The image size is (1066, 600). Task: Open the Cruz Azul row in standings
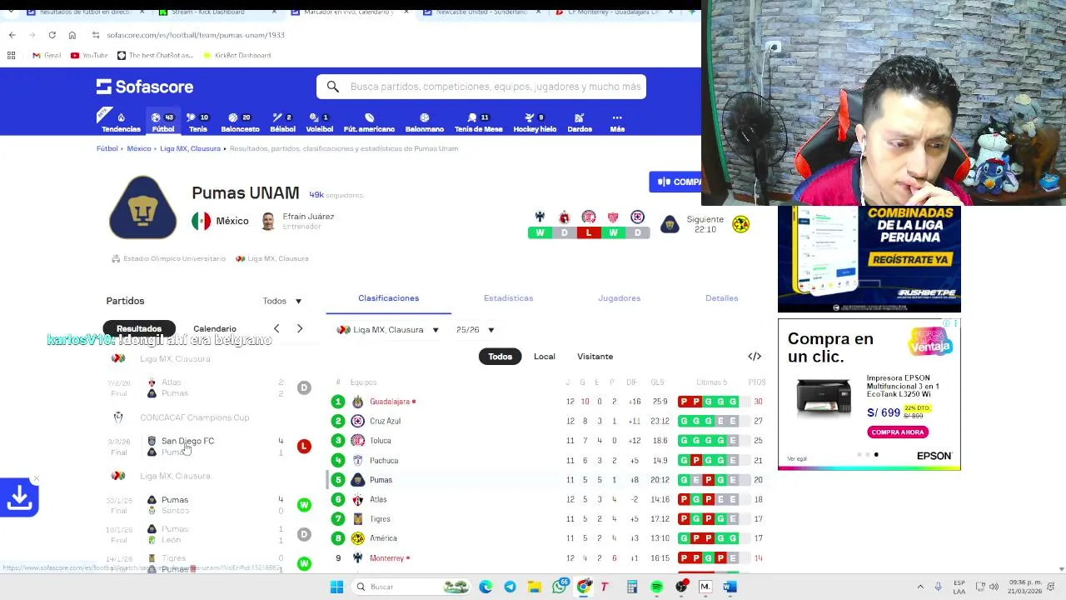tap(550, 421)
